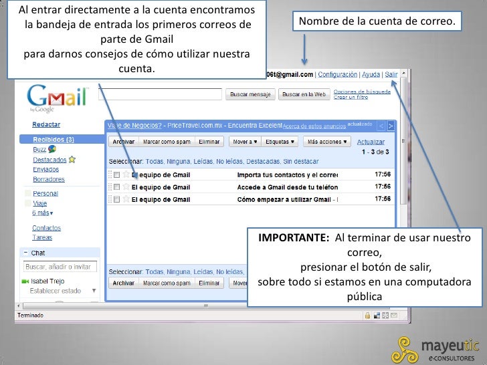487x365 pixels.
Task: Open the 'Más acciones' dropdown
Action: pos(327,142)
